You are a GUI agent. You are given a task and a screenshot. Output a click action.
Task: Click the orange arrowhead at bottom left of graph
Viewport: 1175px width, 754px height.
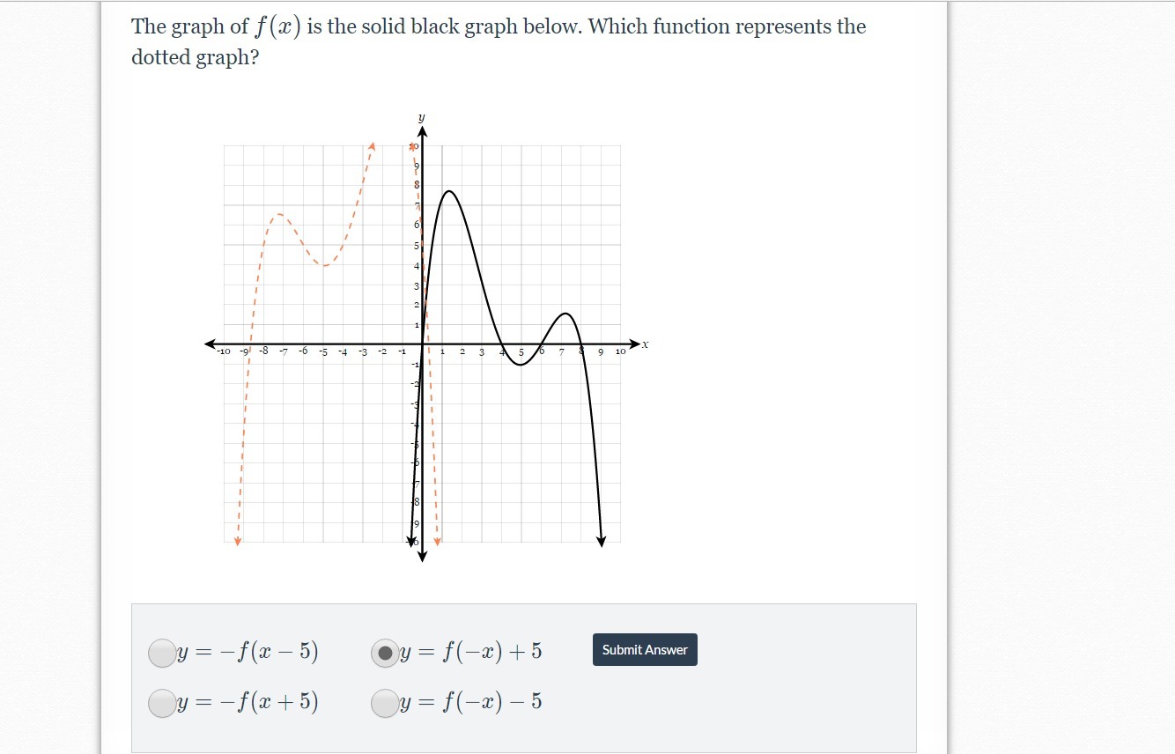[x=238, y=540]
